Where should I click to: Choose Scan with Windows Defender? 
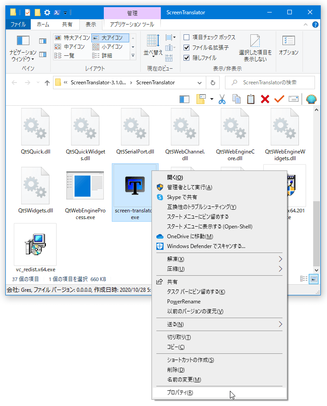tap(219, 246)
